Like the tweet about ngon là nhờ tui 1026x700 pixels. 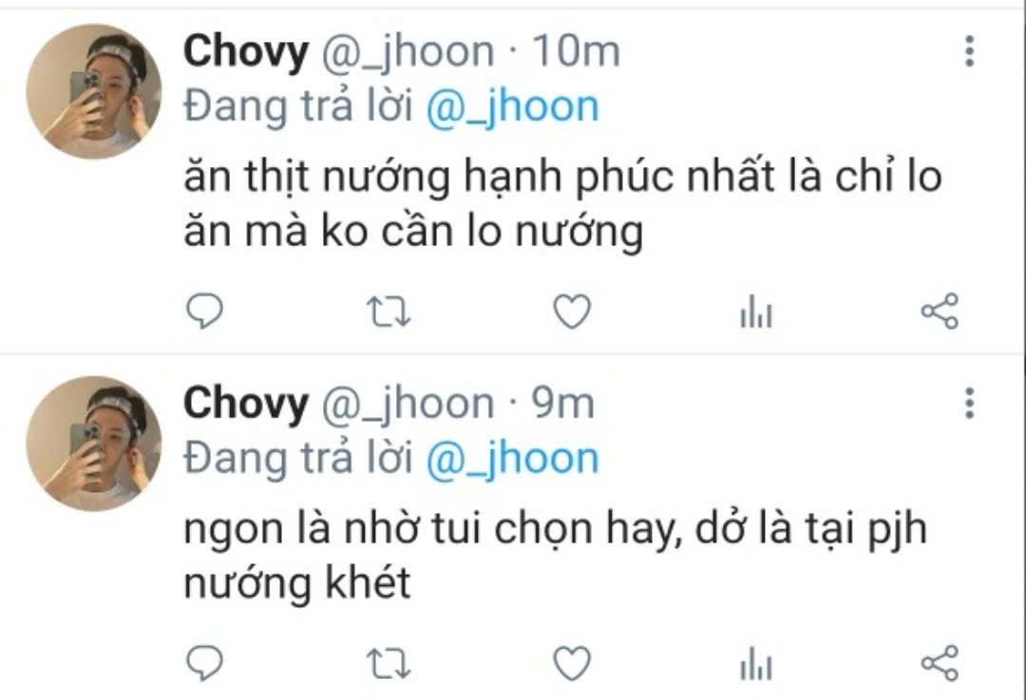(572, 663)
